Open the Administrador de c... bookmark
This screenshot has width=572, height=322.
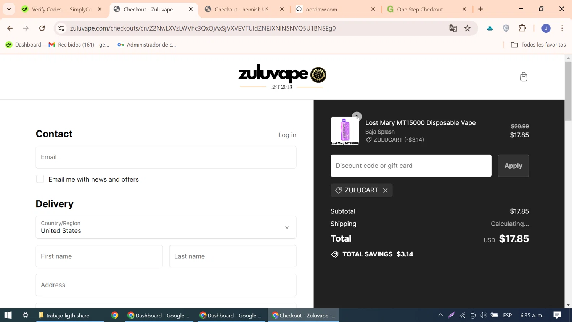(x=147, y=45)
